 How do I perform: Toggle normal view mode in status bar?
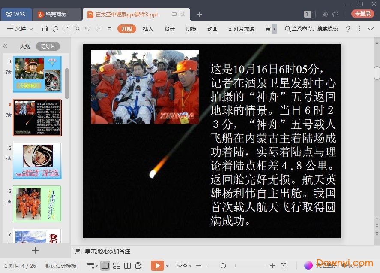pos(105,266)
